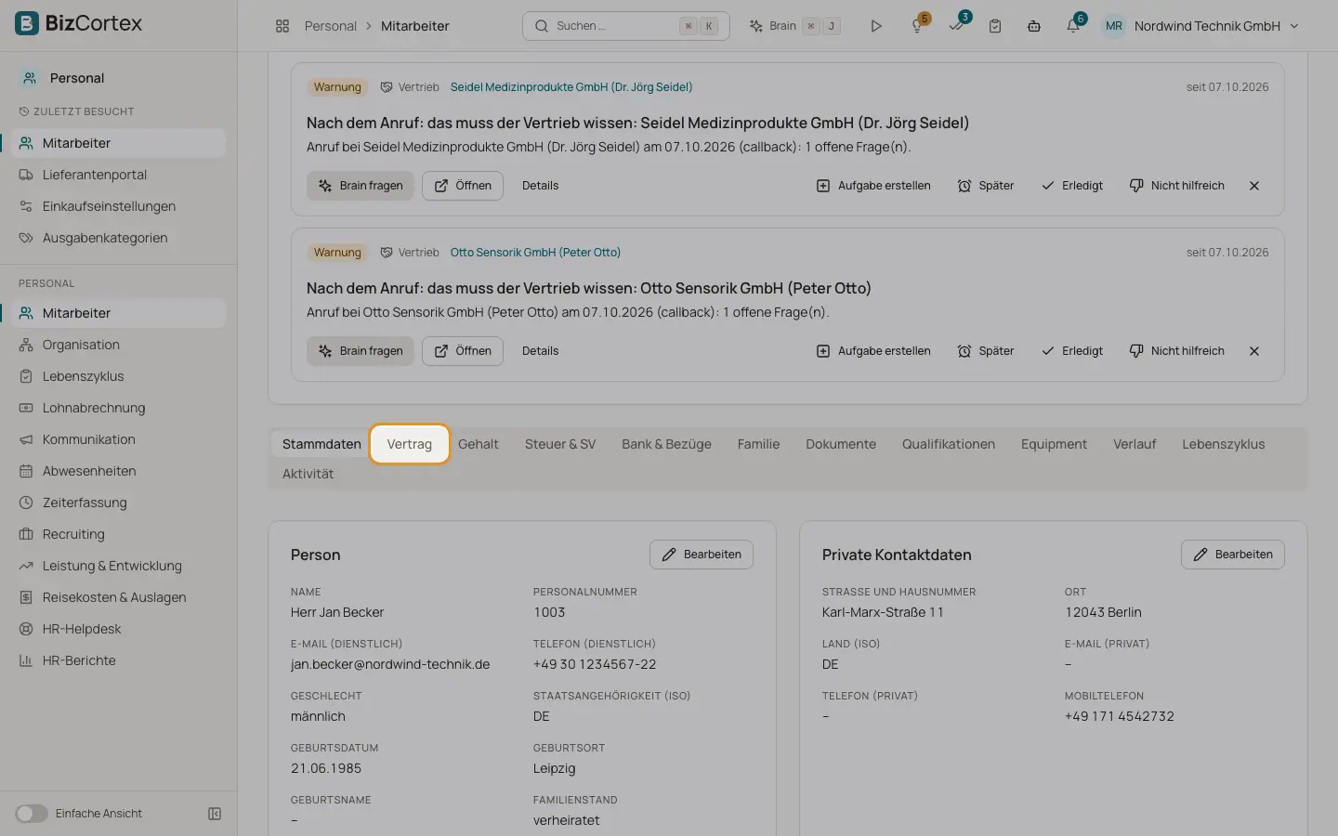Click Recruiting briefcase icon in sidebar

pyautogui.click(x=26, y=534)
